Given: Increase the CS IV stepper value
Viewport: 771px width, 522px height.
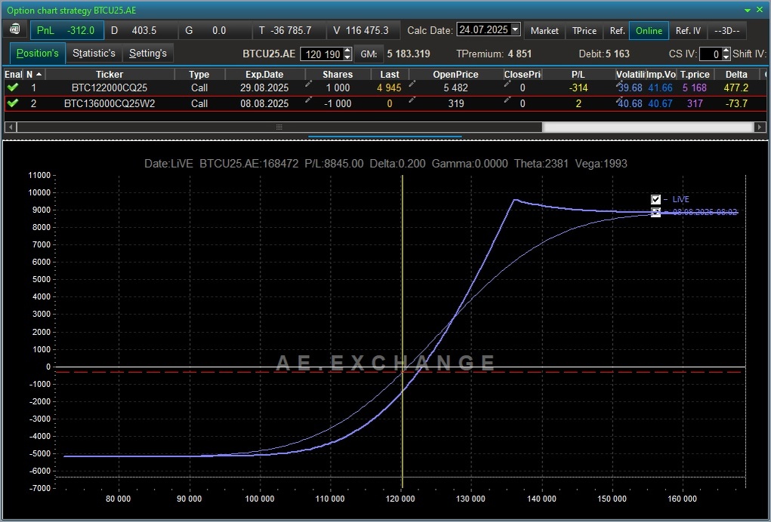Looking at the screenshot, I should [726, 51].
